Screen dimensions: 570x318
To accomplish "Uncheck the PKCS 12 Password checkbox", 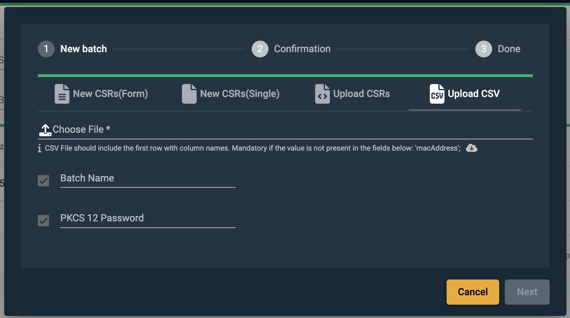I will (x=43, y=221).
